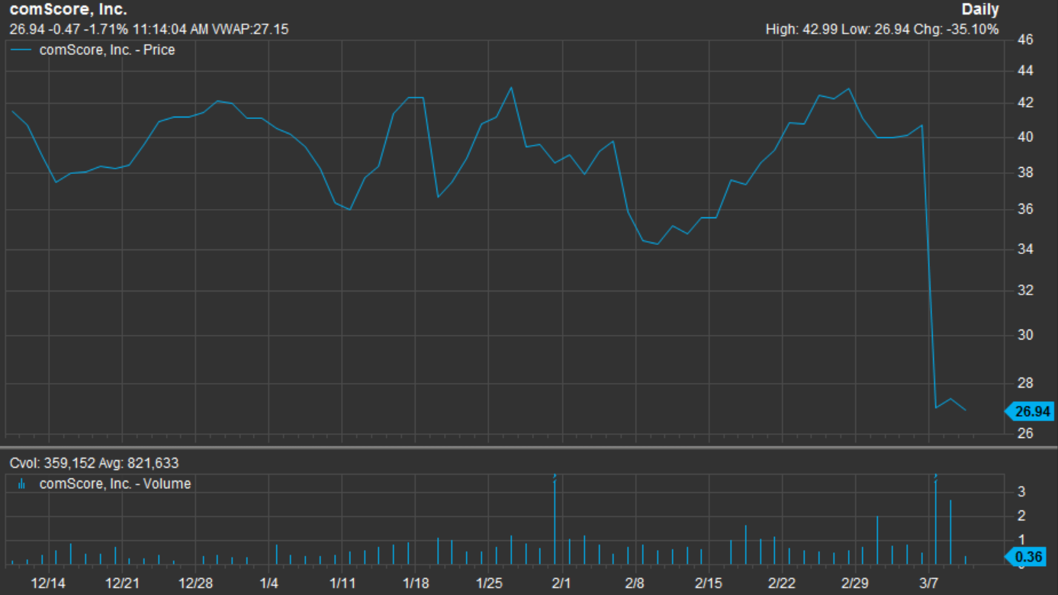
Task: Click the 40 price axis label
Action: pyautogui.click(x=1025, y=137)
